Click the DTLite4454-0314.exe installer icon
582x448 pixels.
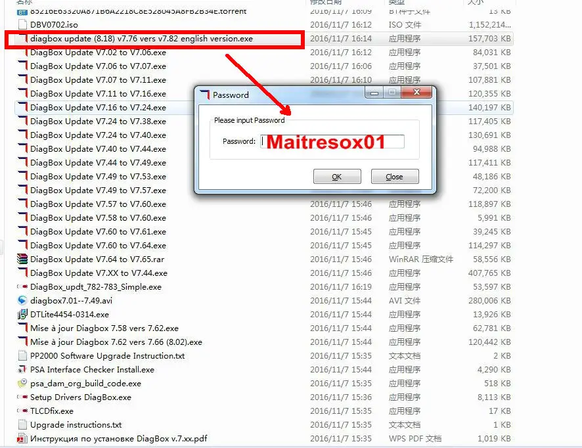pyautogui.click(x=22, y=315)
